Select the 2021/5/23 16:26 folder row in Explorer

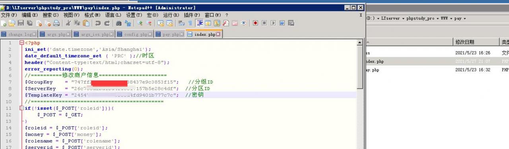[437, 52]
